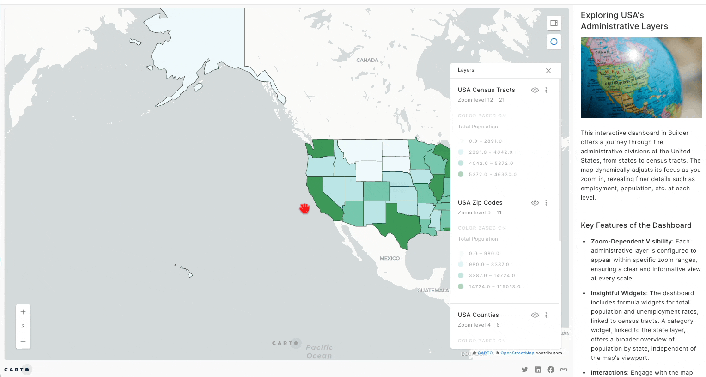The image size is (706, 377).
Task: Expand USA Counties more options menu
Action: click(x=546, y=315)
